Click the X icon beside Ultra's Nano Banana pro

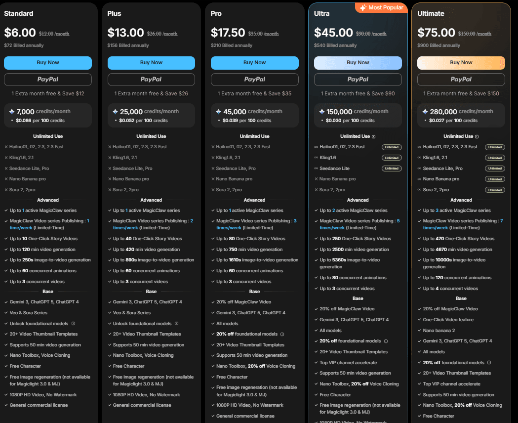316,179
